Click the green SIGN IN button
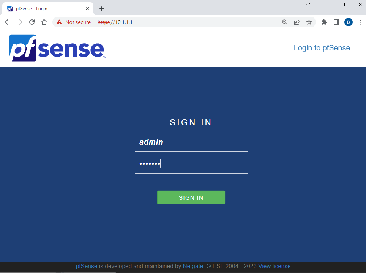Viewport: 366px width, 273px height. coord(191,197)
